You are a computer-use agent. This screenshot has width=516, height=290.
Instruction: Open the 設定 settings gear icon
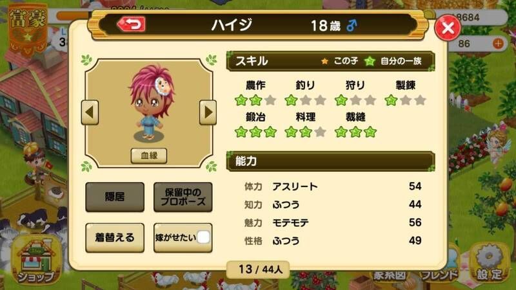tap(490, 264)
